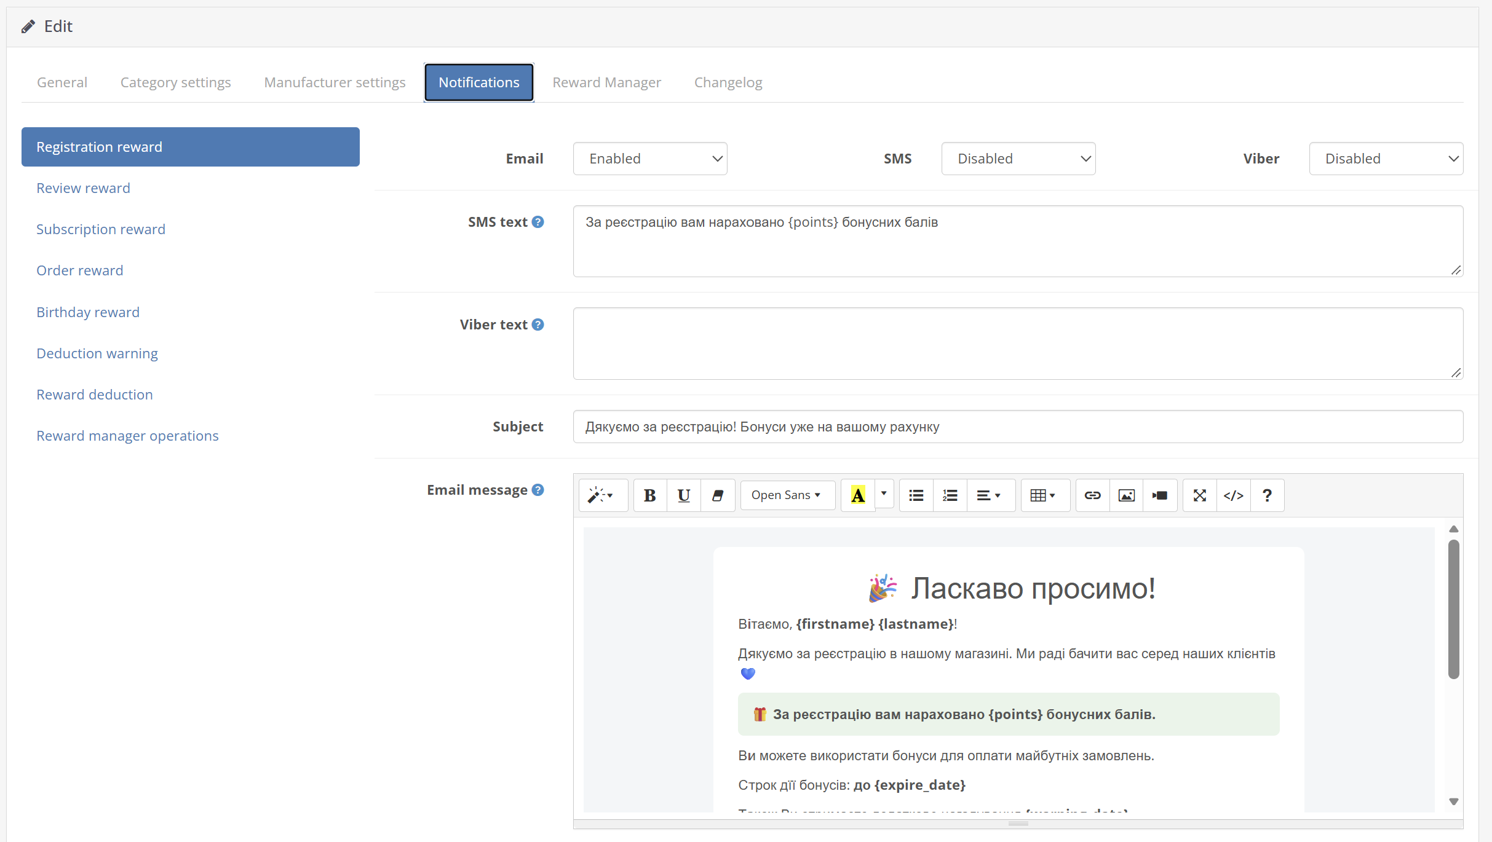Open the Open Sans font family dropdown
The image size is (1492, 842).
(788, 495)
